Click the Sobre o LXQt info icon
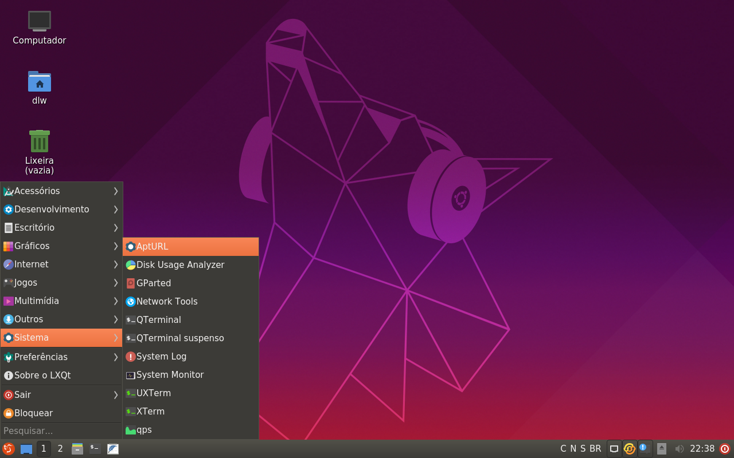The image size is (734, 458). (x=9, y=376)
